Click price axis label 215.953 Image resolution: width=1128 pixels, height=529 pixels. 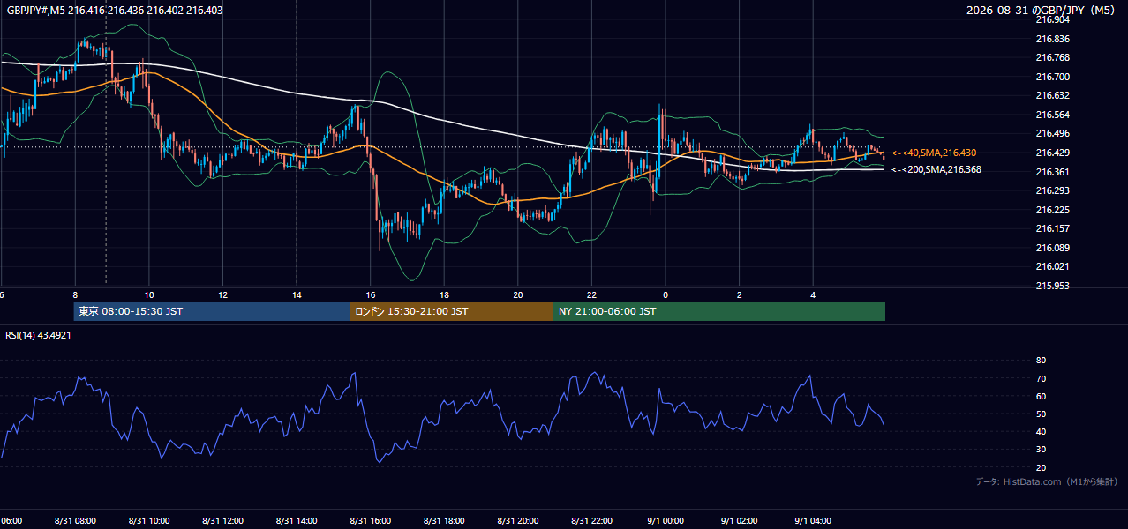coord(1052,286)
